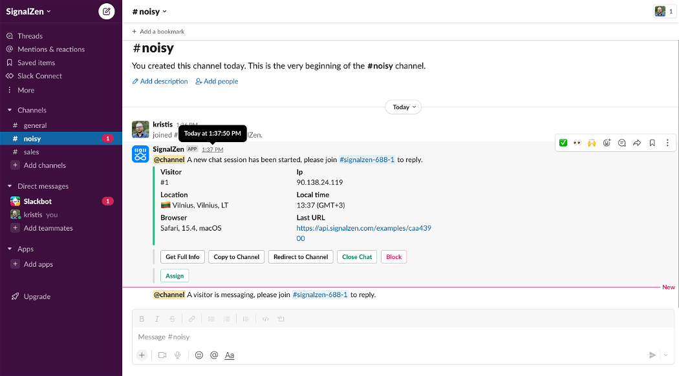679x376 pixels.
Task: Open add reaction emoji picker
Action: [607, 143]
